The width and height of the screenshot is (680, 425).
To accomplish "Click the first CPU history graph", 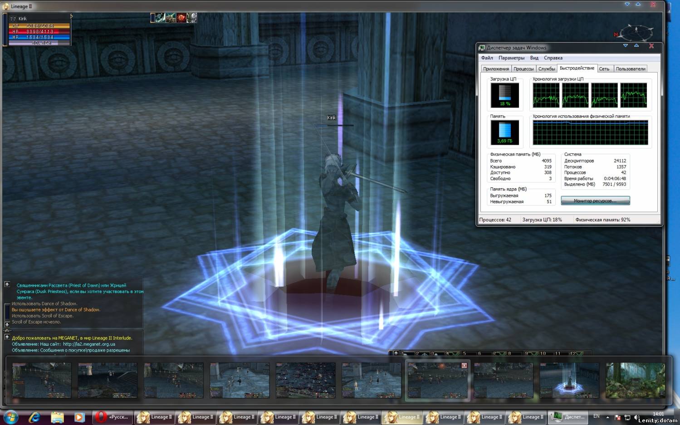I will click(x=546, y=95).
